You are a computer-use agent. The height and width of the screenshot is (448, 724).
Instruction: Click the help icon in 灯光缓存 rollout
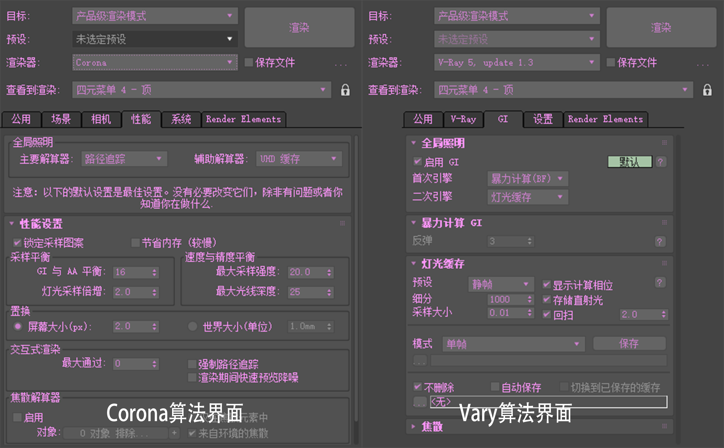pos(660,282)
